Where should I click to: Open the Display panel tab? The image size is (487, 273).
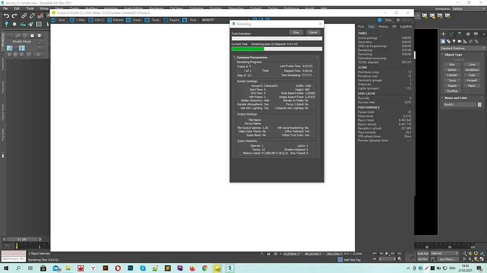476,34
